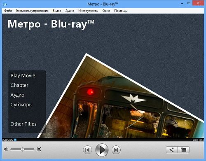Click the playback progress bar handle

coord(15,140)
